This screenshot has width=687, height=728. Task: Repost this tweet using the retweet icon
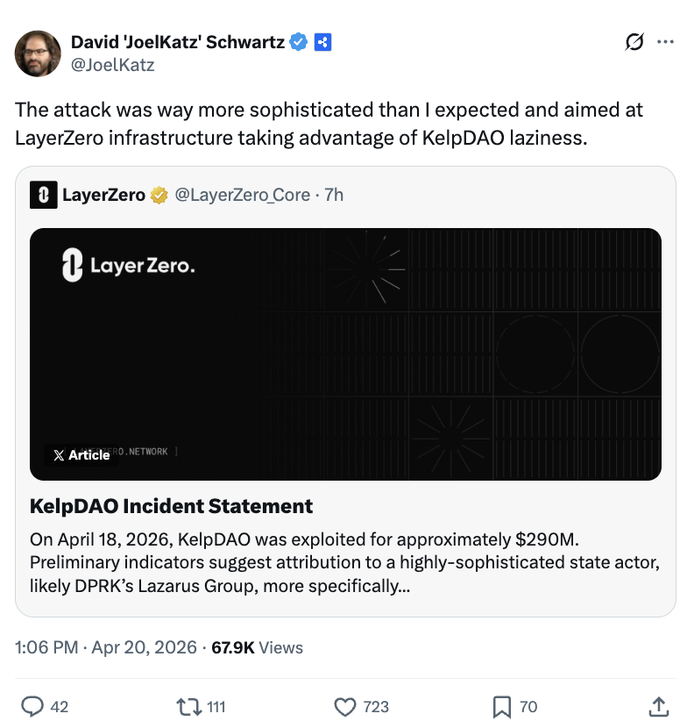pyautogui.click(x=188, y=706)
